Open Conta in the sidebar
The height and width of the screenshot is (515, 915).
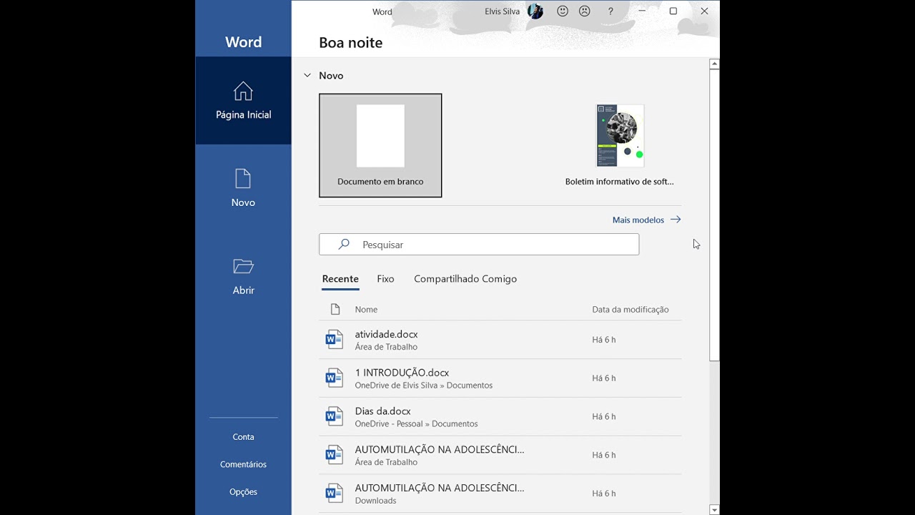[243, 437]
